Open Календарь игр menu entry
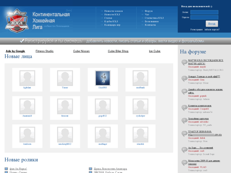The width and height of the screenshot is (231, 173). (112, 25)
